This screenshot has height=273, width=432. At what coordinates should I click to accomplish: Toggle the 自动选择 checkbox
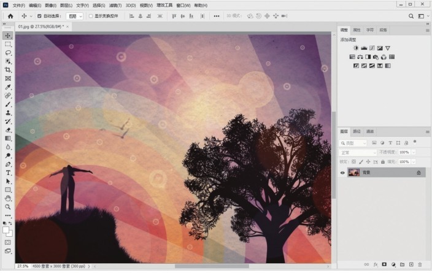[39, 16]
